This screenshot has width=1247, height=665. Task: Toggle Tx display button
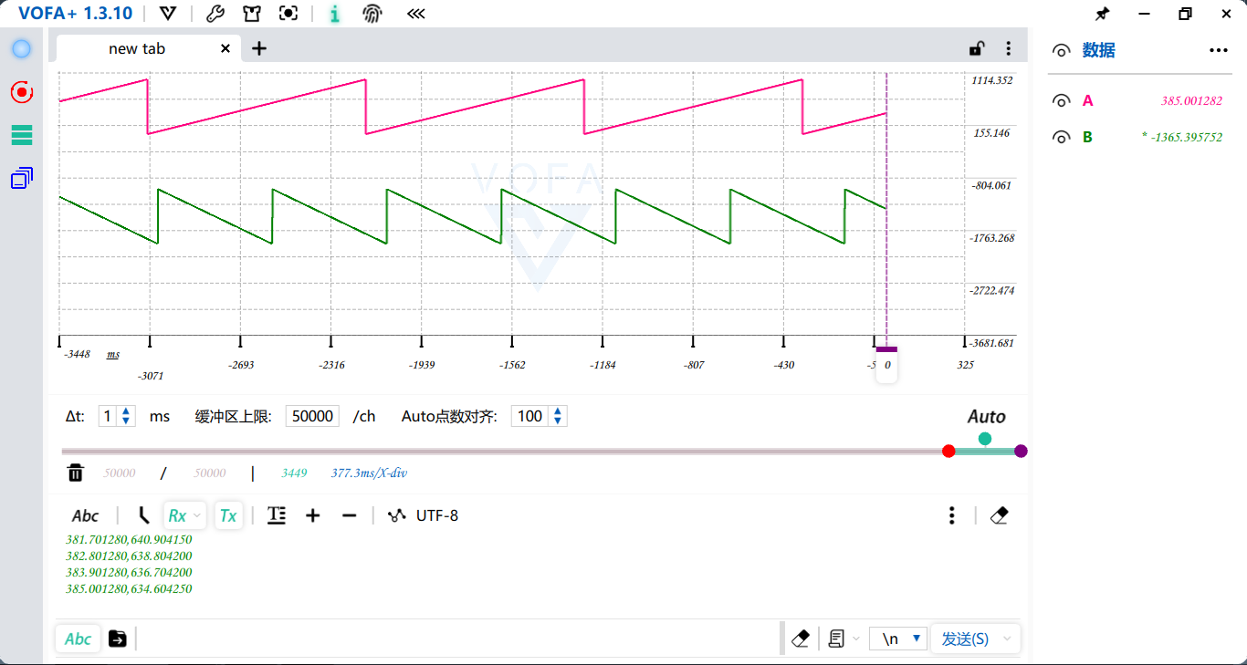click(228, 515)
